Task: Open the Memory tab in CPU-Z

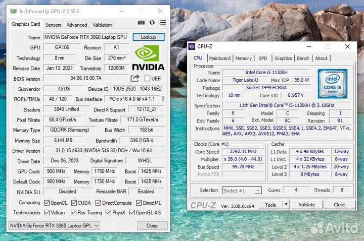Action: 244,58
